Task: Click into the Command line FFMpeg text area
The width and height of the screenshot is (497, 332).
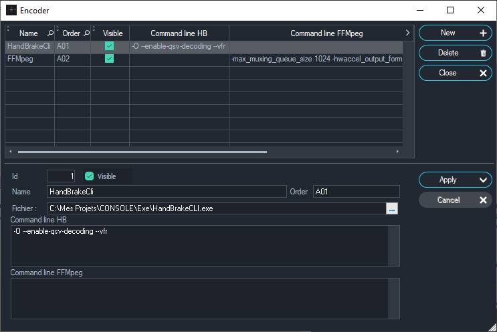Action: point(199,299)
